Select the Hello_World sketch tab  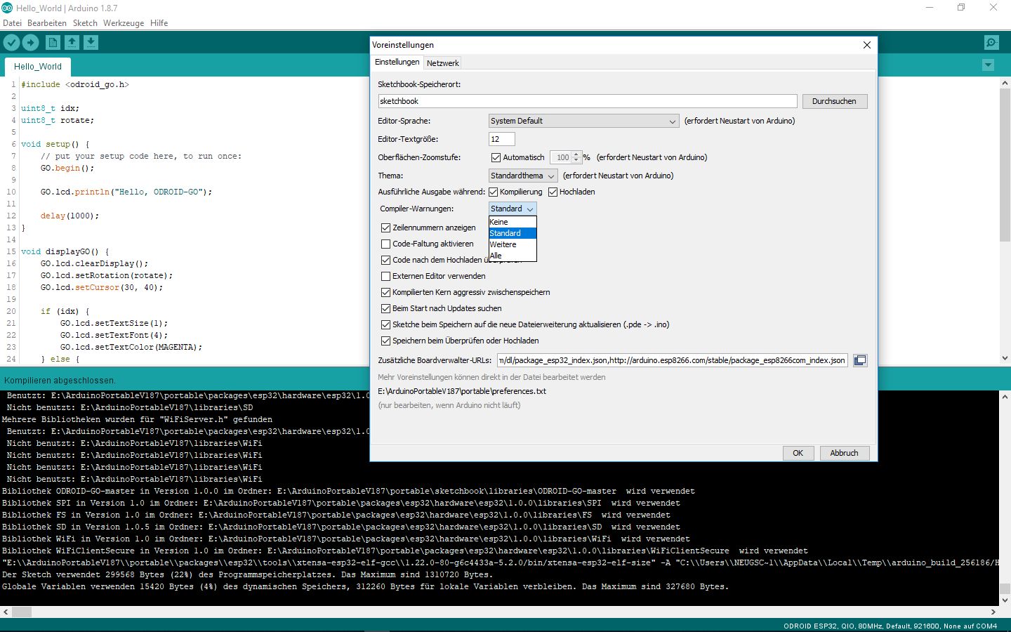(38, 67)
